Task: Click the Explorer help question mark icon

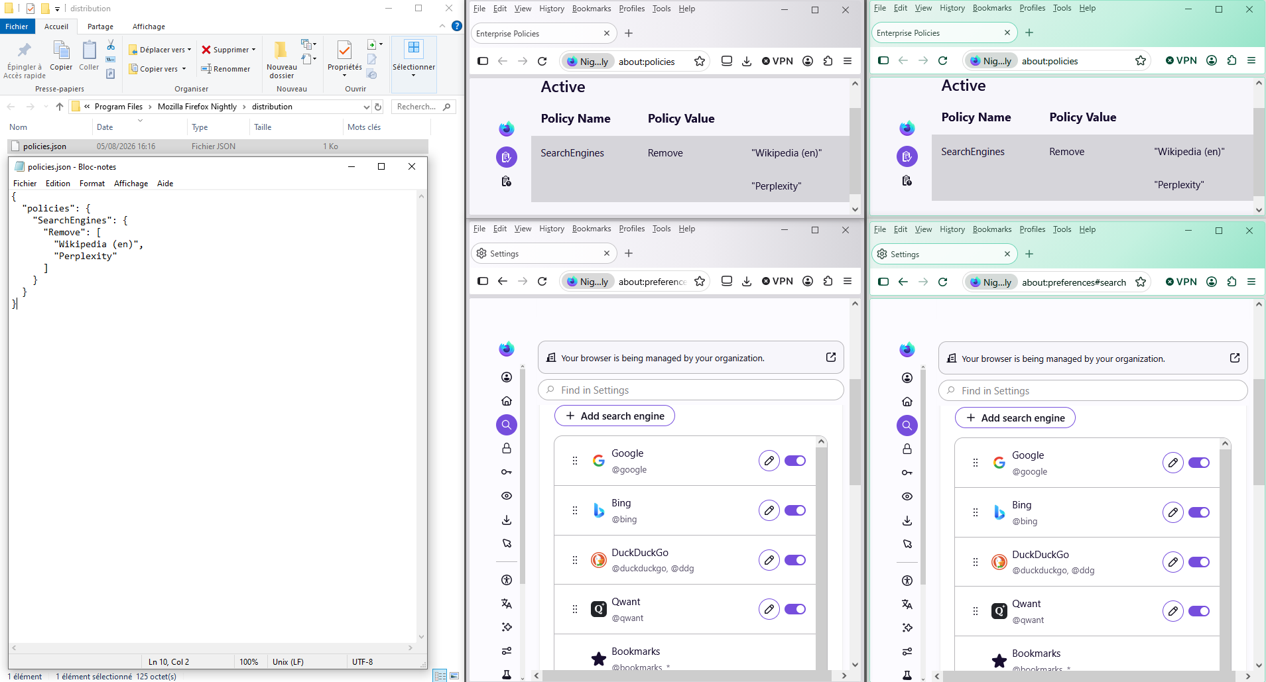Action: click(x=457, y=26)
